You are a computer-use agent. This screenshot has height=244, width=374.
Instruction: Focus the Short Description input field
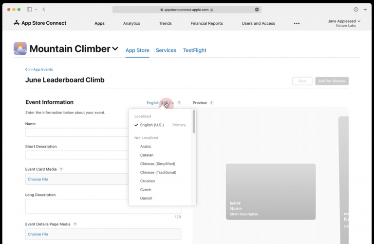coord(77,155)
